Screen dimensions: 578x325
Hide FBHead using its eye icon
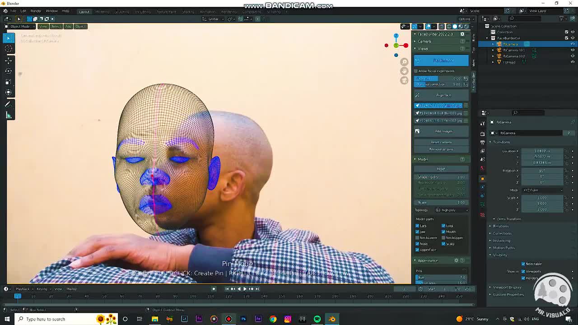(573, 62)
